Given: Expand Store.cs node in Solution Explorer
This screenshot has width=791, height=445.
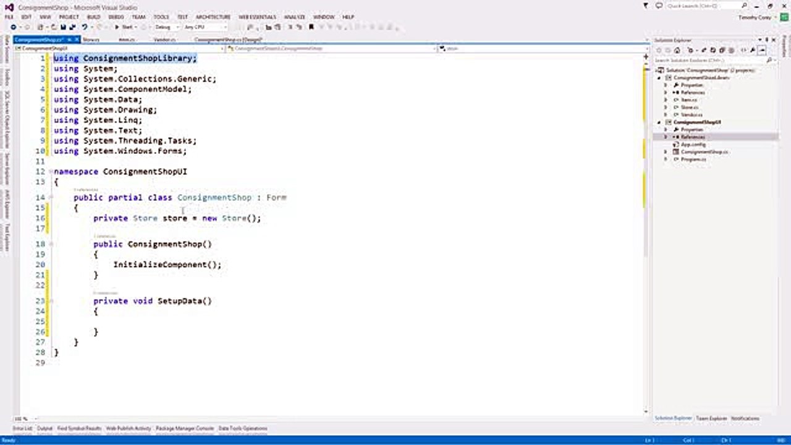Looking at the screenshot, I should [x=666, y=108].
